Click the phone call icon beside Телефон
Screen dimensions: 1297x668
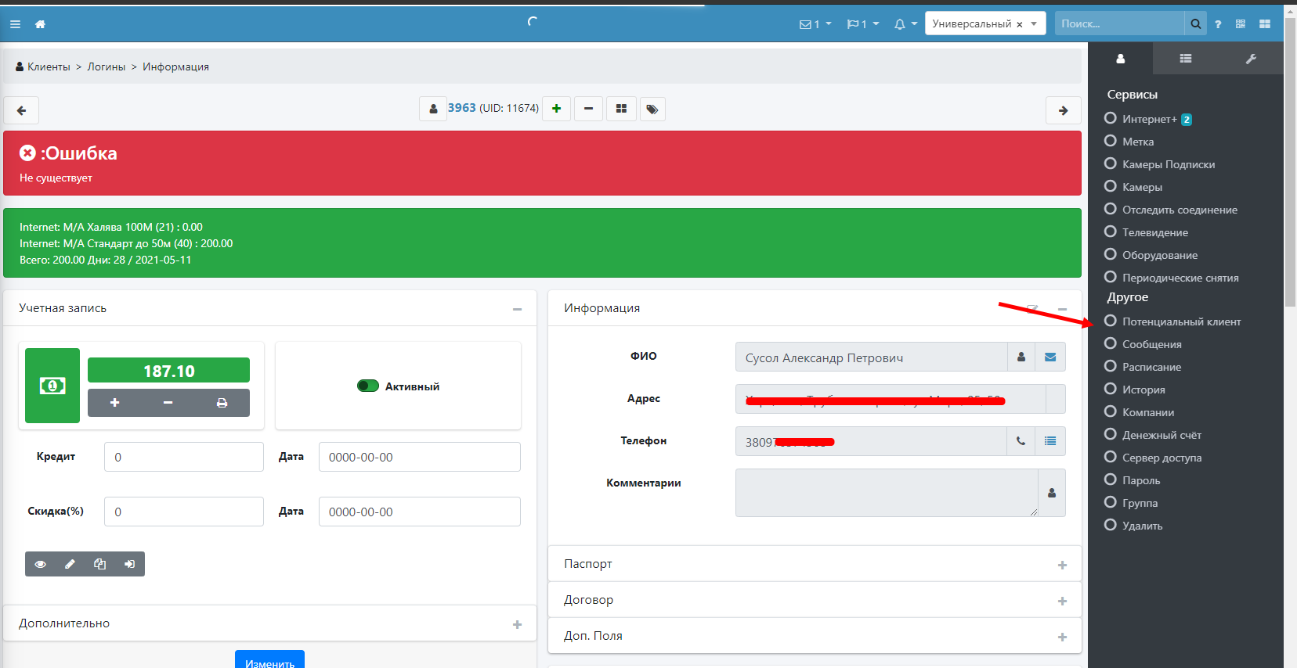click(x=1021, y=441)
